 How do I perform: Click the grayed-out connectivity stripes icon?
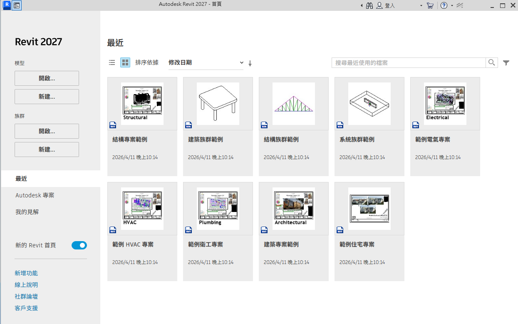pos(460,5)
